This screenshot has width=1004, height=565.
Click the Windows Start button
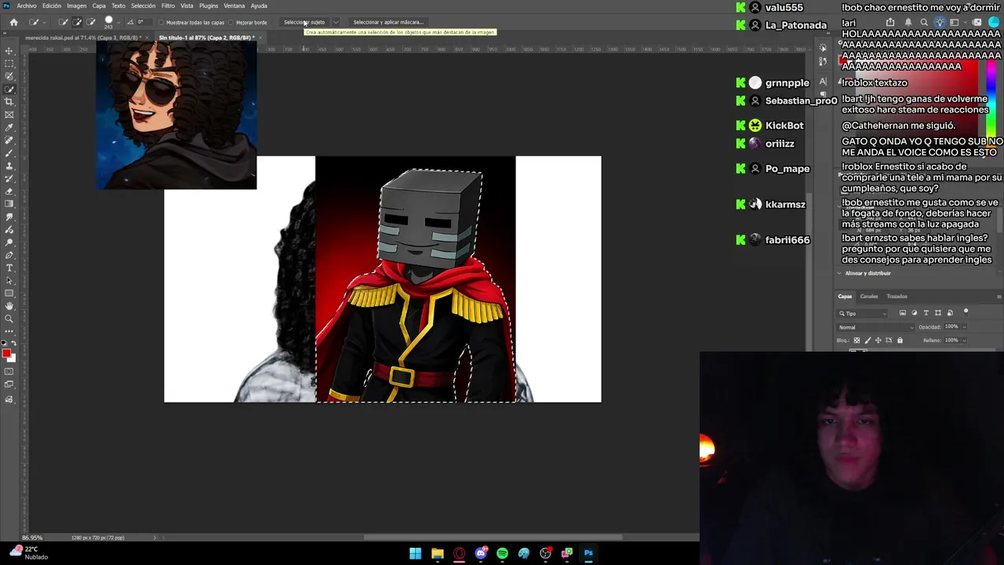pos(416,553)
